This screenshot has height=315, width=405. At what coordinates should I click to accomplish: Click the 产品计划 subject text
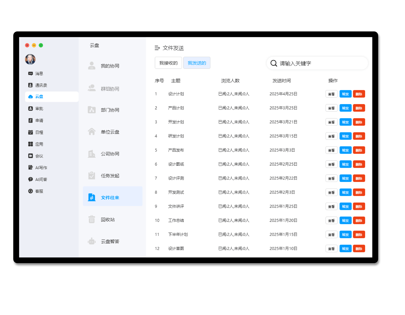pos(176,108)
